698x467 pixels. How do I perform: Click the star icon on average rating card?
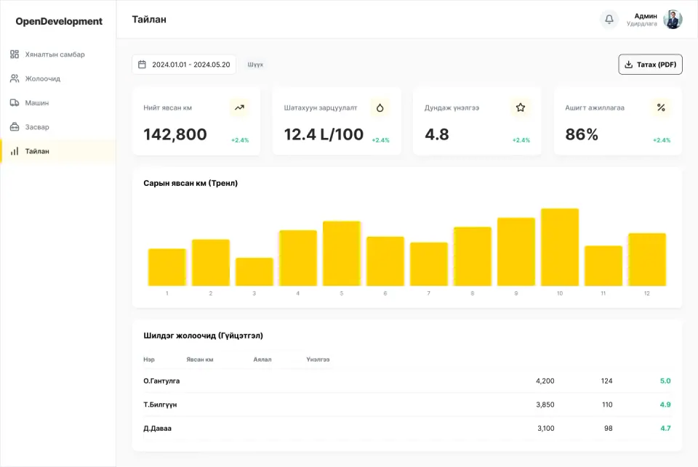coord(521,107)
